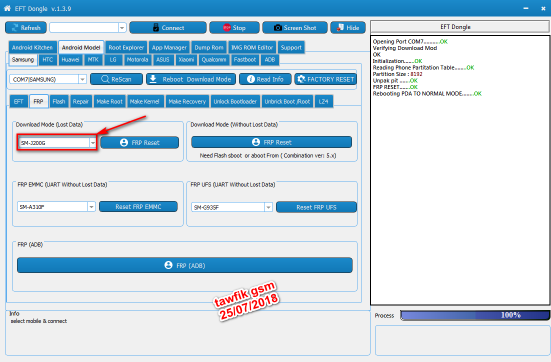Click the Hide button
551x362 pixels.
[x=348, y=28]
